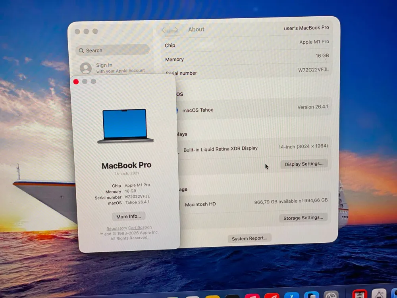Click the "16 GB" memory value in settings window
The height and width of the screenshot is (298, 397).
pyautogui.click(x=322, y=56)
